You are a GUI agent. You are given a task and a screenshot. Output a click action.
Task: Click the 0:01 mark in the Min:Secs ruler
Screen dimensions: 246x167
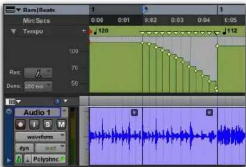pyautogui.click(x=124, y=20)
